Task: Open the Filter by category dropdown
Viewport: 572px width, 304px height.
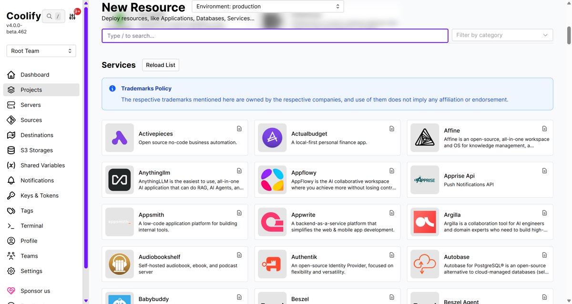Action: (502, 35)
